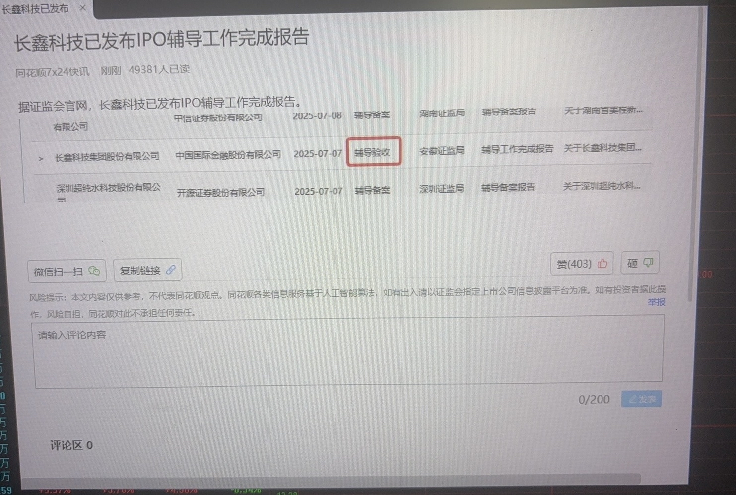
Task: Click the 微信扫一扫 button
Action: 67,271
